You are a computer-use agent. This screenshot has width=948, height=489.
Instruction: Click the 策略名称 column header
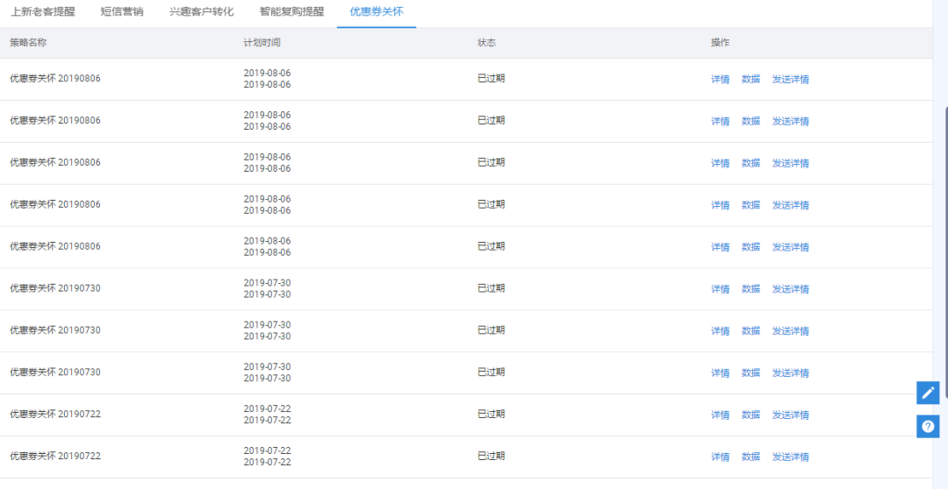pyautogui.click(x=28, y=43)
